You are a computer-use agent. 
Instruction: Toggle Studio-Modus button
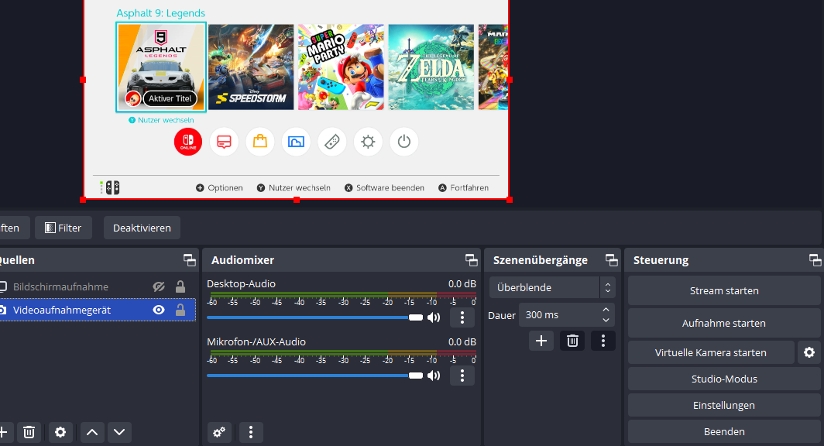724,379
